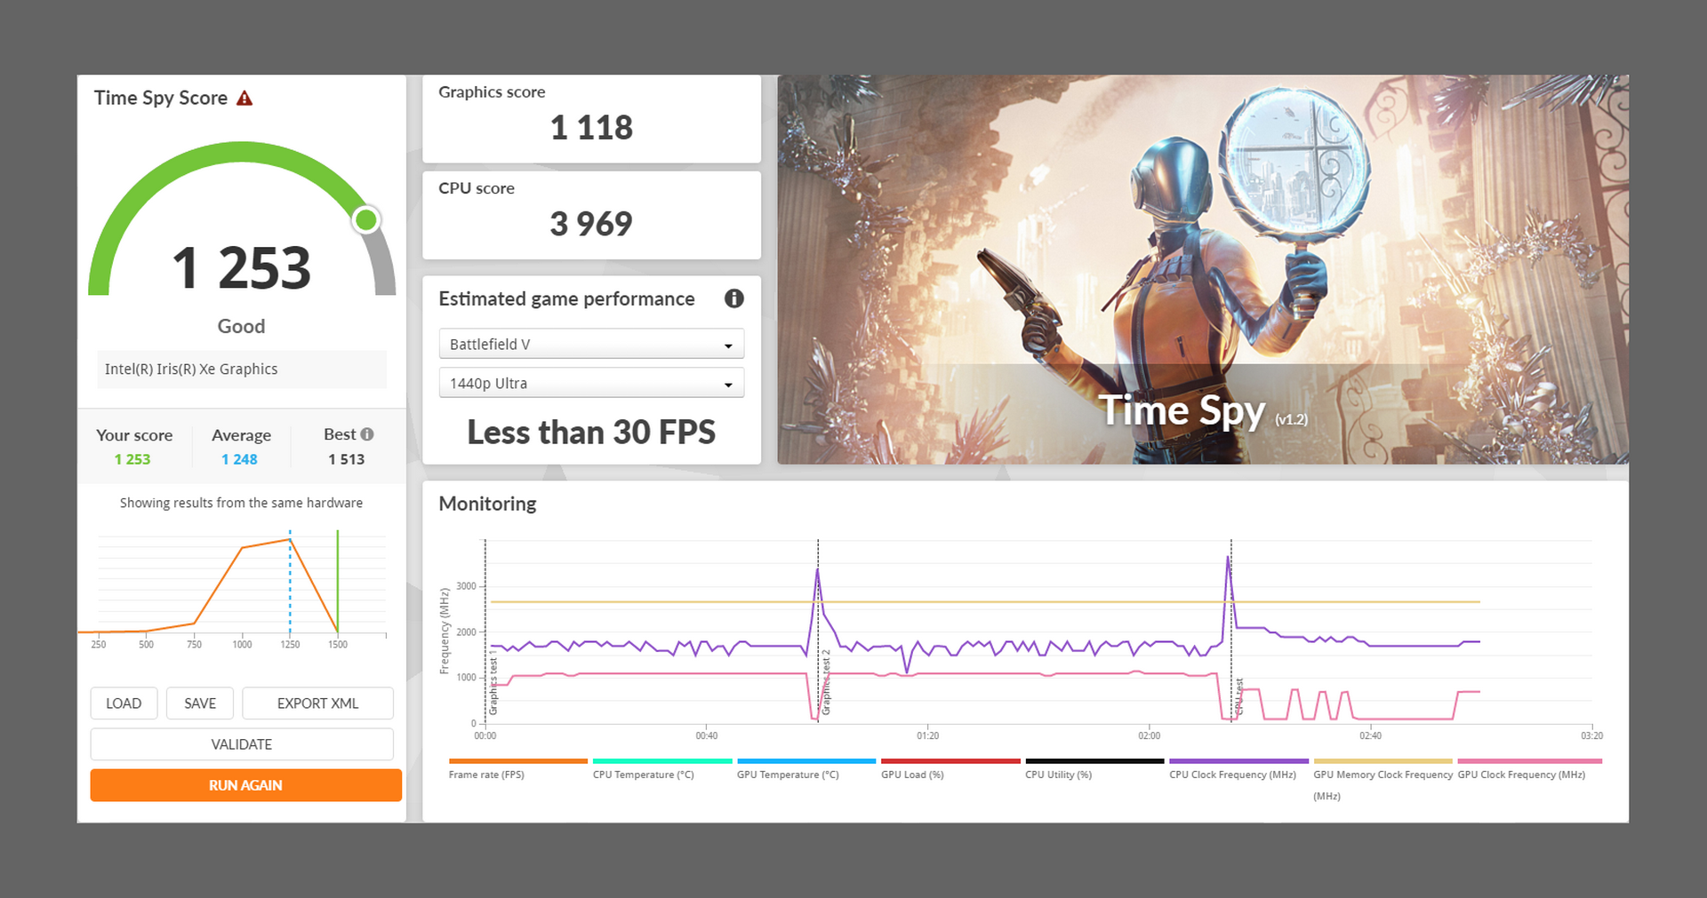Click the LOAD button
The width and height of the screenshot is (1707, 898).
pos(124,703)
